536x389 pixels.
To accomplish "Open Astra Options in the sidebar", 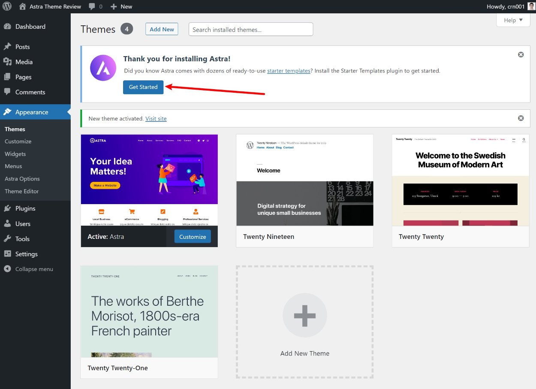I will click(x=22, y=179).
